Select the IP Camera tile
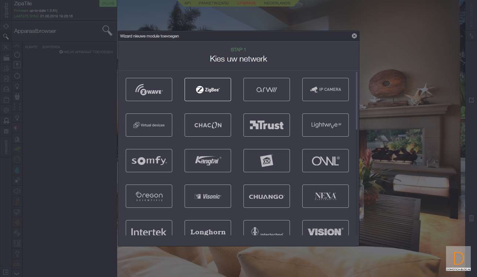This screenshot has width=477, height=277. 325,89
